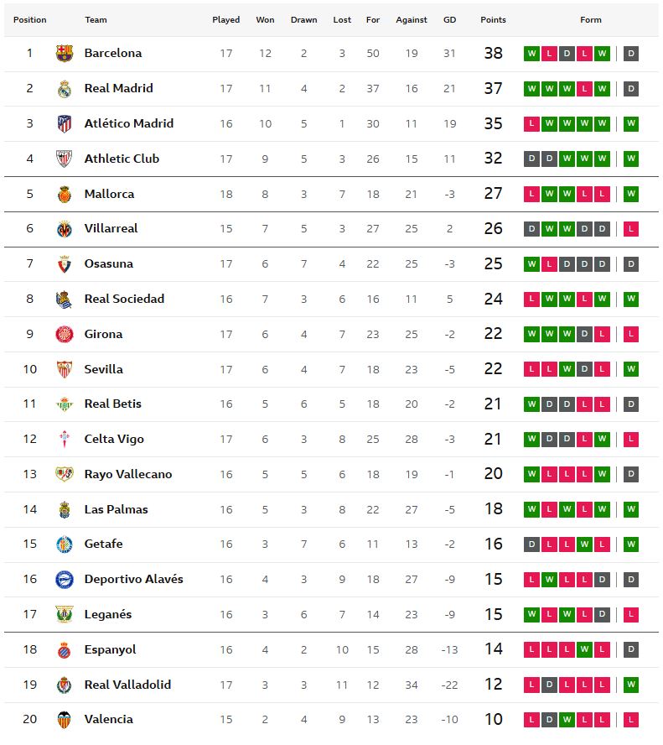Click the Atlético Madrid badge icon

point(65,124)
